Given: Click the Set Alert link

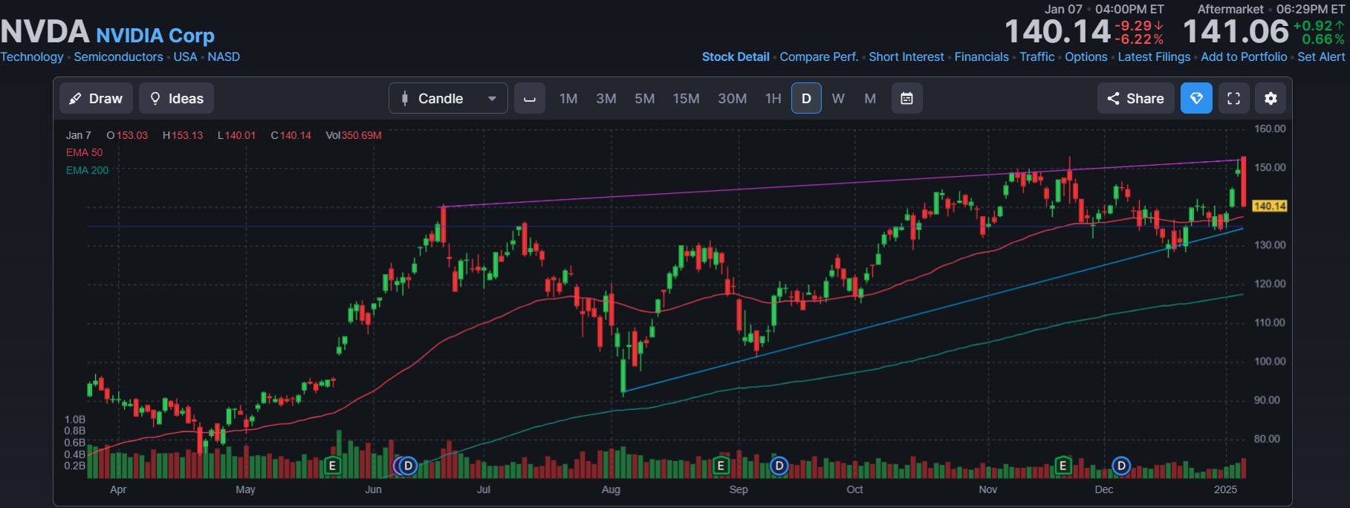Looking at the screenshot, I should (1321, 57).
